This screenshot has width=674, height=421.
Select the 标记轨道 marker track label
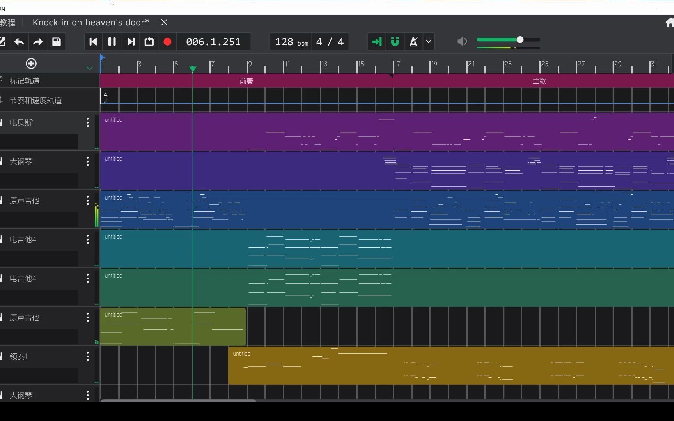(x=25, y=81)
